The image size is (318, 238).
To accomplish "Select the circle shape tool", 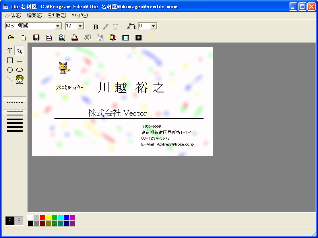I will (10, 70).
